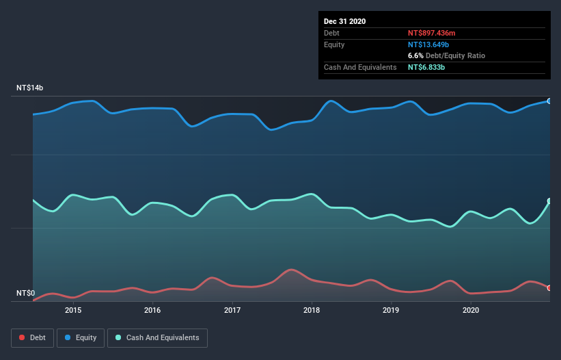Click the Cash And Equivalents tooltip label
Viewport: 561px width, 360px height.
pos(360,67)
